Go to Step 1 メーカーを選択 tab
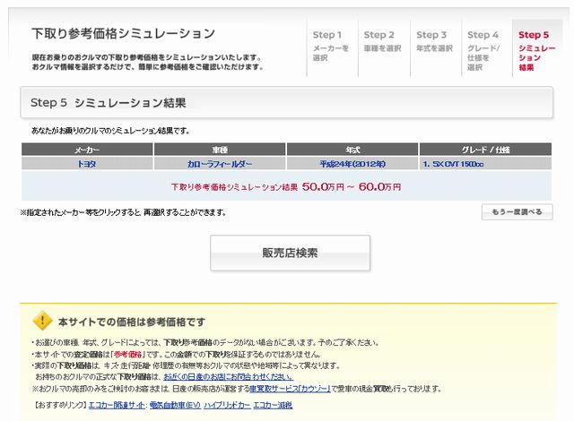 332,45
